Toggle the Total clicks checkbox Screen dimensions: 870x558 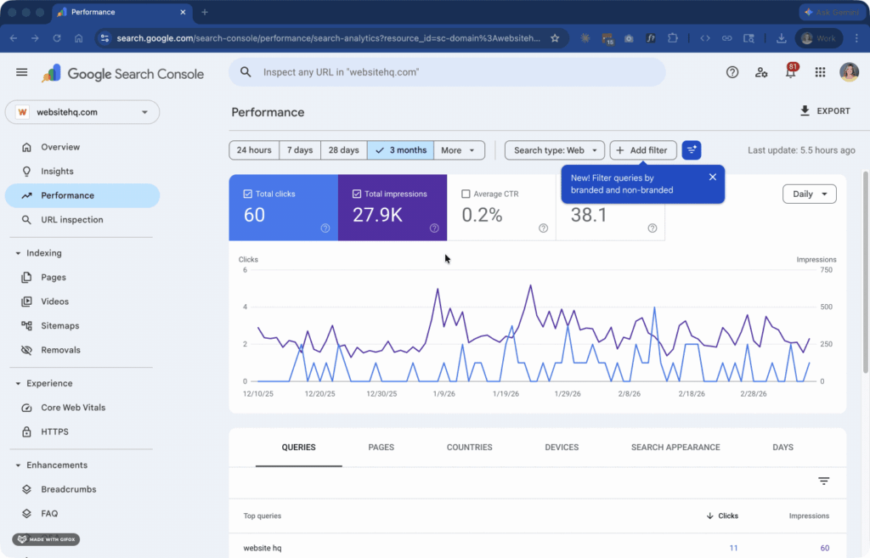[x=248, y=194]
